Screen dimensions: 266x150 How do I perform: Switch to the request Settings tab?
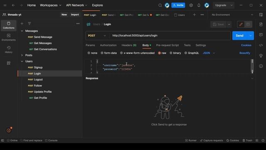coord(201,45)
